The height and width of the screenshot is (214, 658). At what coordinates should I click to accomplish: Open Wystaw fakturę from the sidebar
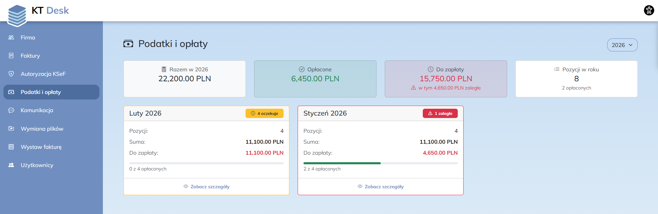41,147
